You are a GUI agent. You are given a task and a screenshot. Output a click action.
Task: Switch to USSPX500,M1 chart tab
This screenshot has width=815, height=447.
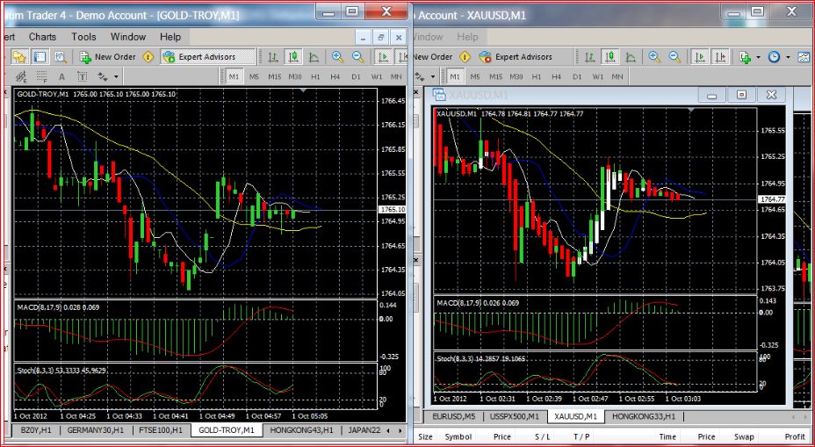[x=515, y=416]
